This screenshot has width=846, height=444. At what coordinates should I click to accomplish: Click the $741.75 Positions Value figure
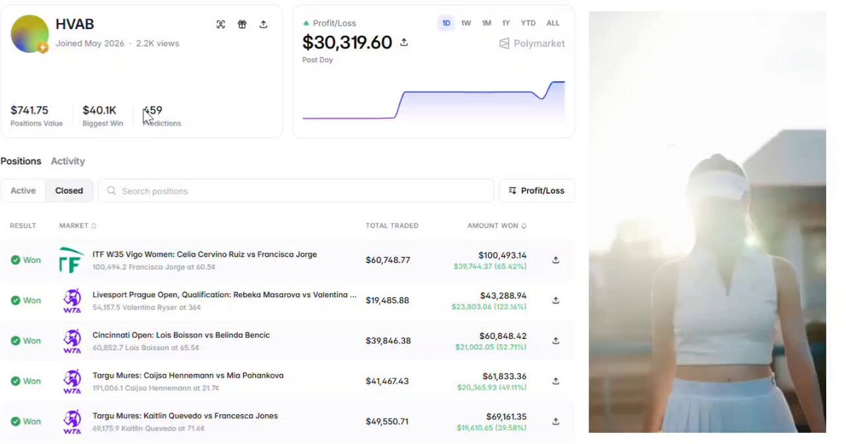point(30,110)
